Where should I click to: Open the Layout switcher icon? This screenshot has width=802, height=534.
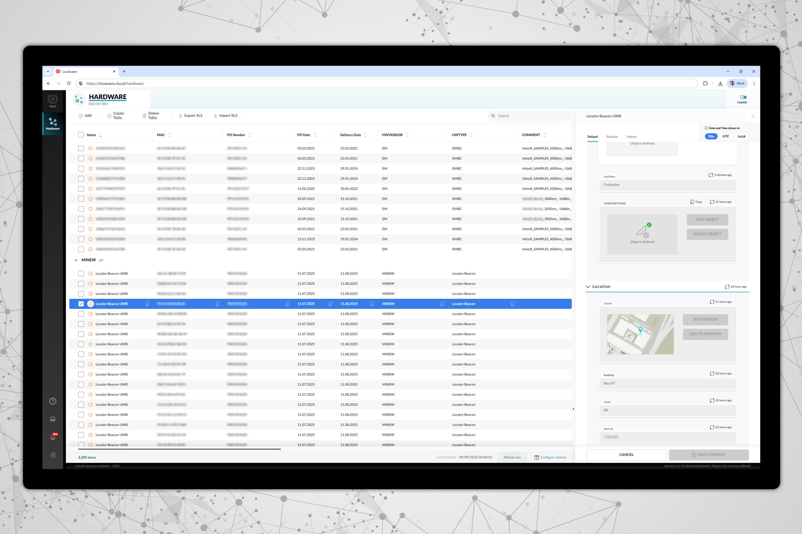pyautogui.click(x=742, y=99)
